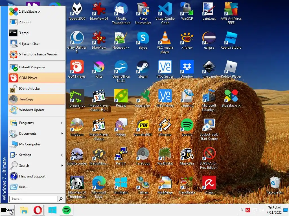Image resolution: width=289 pixels, height=216 pixels.
Task: Select the VLC media player icon
Action: pyautogui.click(x=165, y=42)
